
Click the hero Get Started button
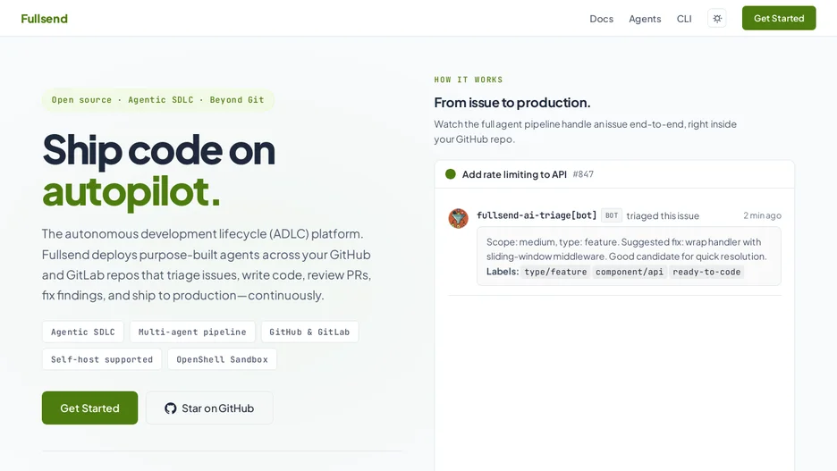click(x=89, y=408)
